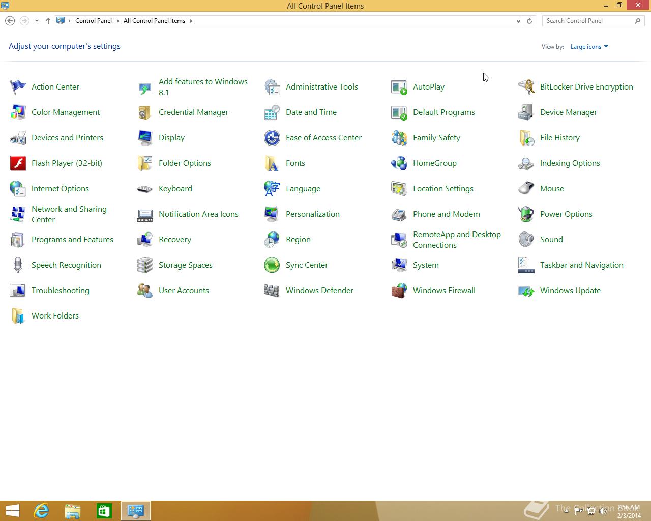Open the Folder Options icon
This screenshot has height=521, width=651.
145,163
